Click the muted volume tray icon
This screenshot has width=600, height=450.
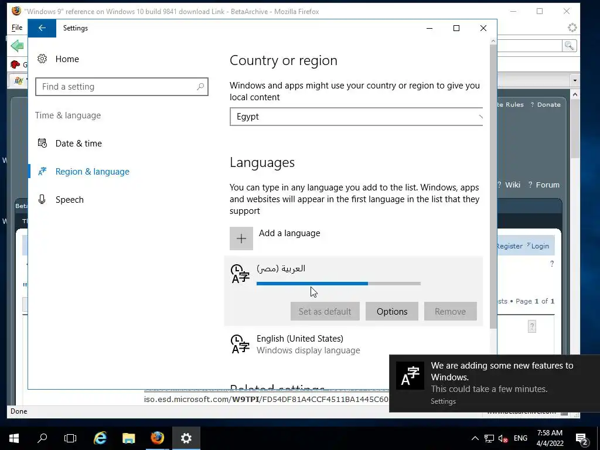click(503, 438)
